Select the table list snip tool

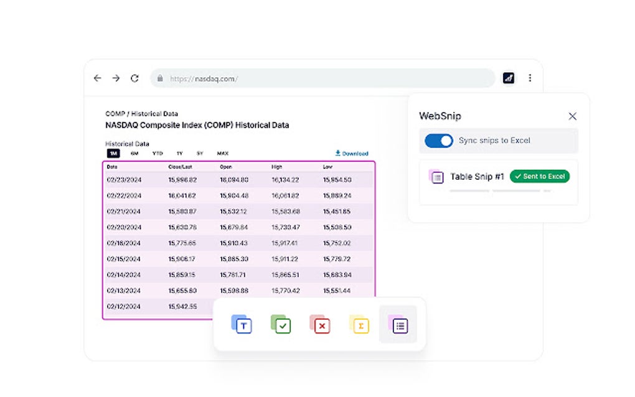coord(398,324)
